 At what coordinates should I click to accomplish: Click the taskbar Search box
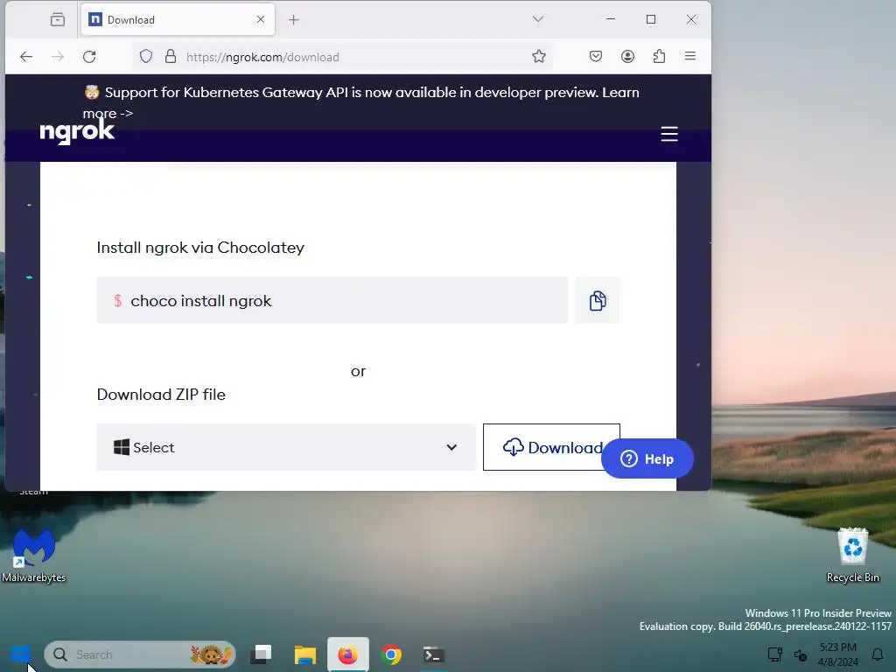pyautogui.click(x=140, y=654)
